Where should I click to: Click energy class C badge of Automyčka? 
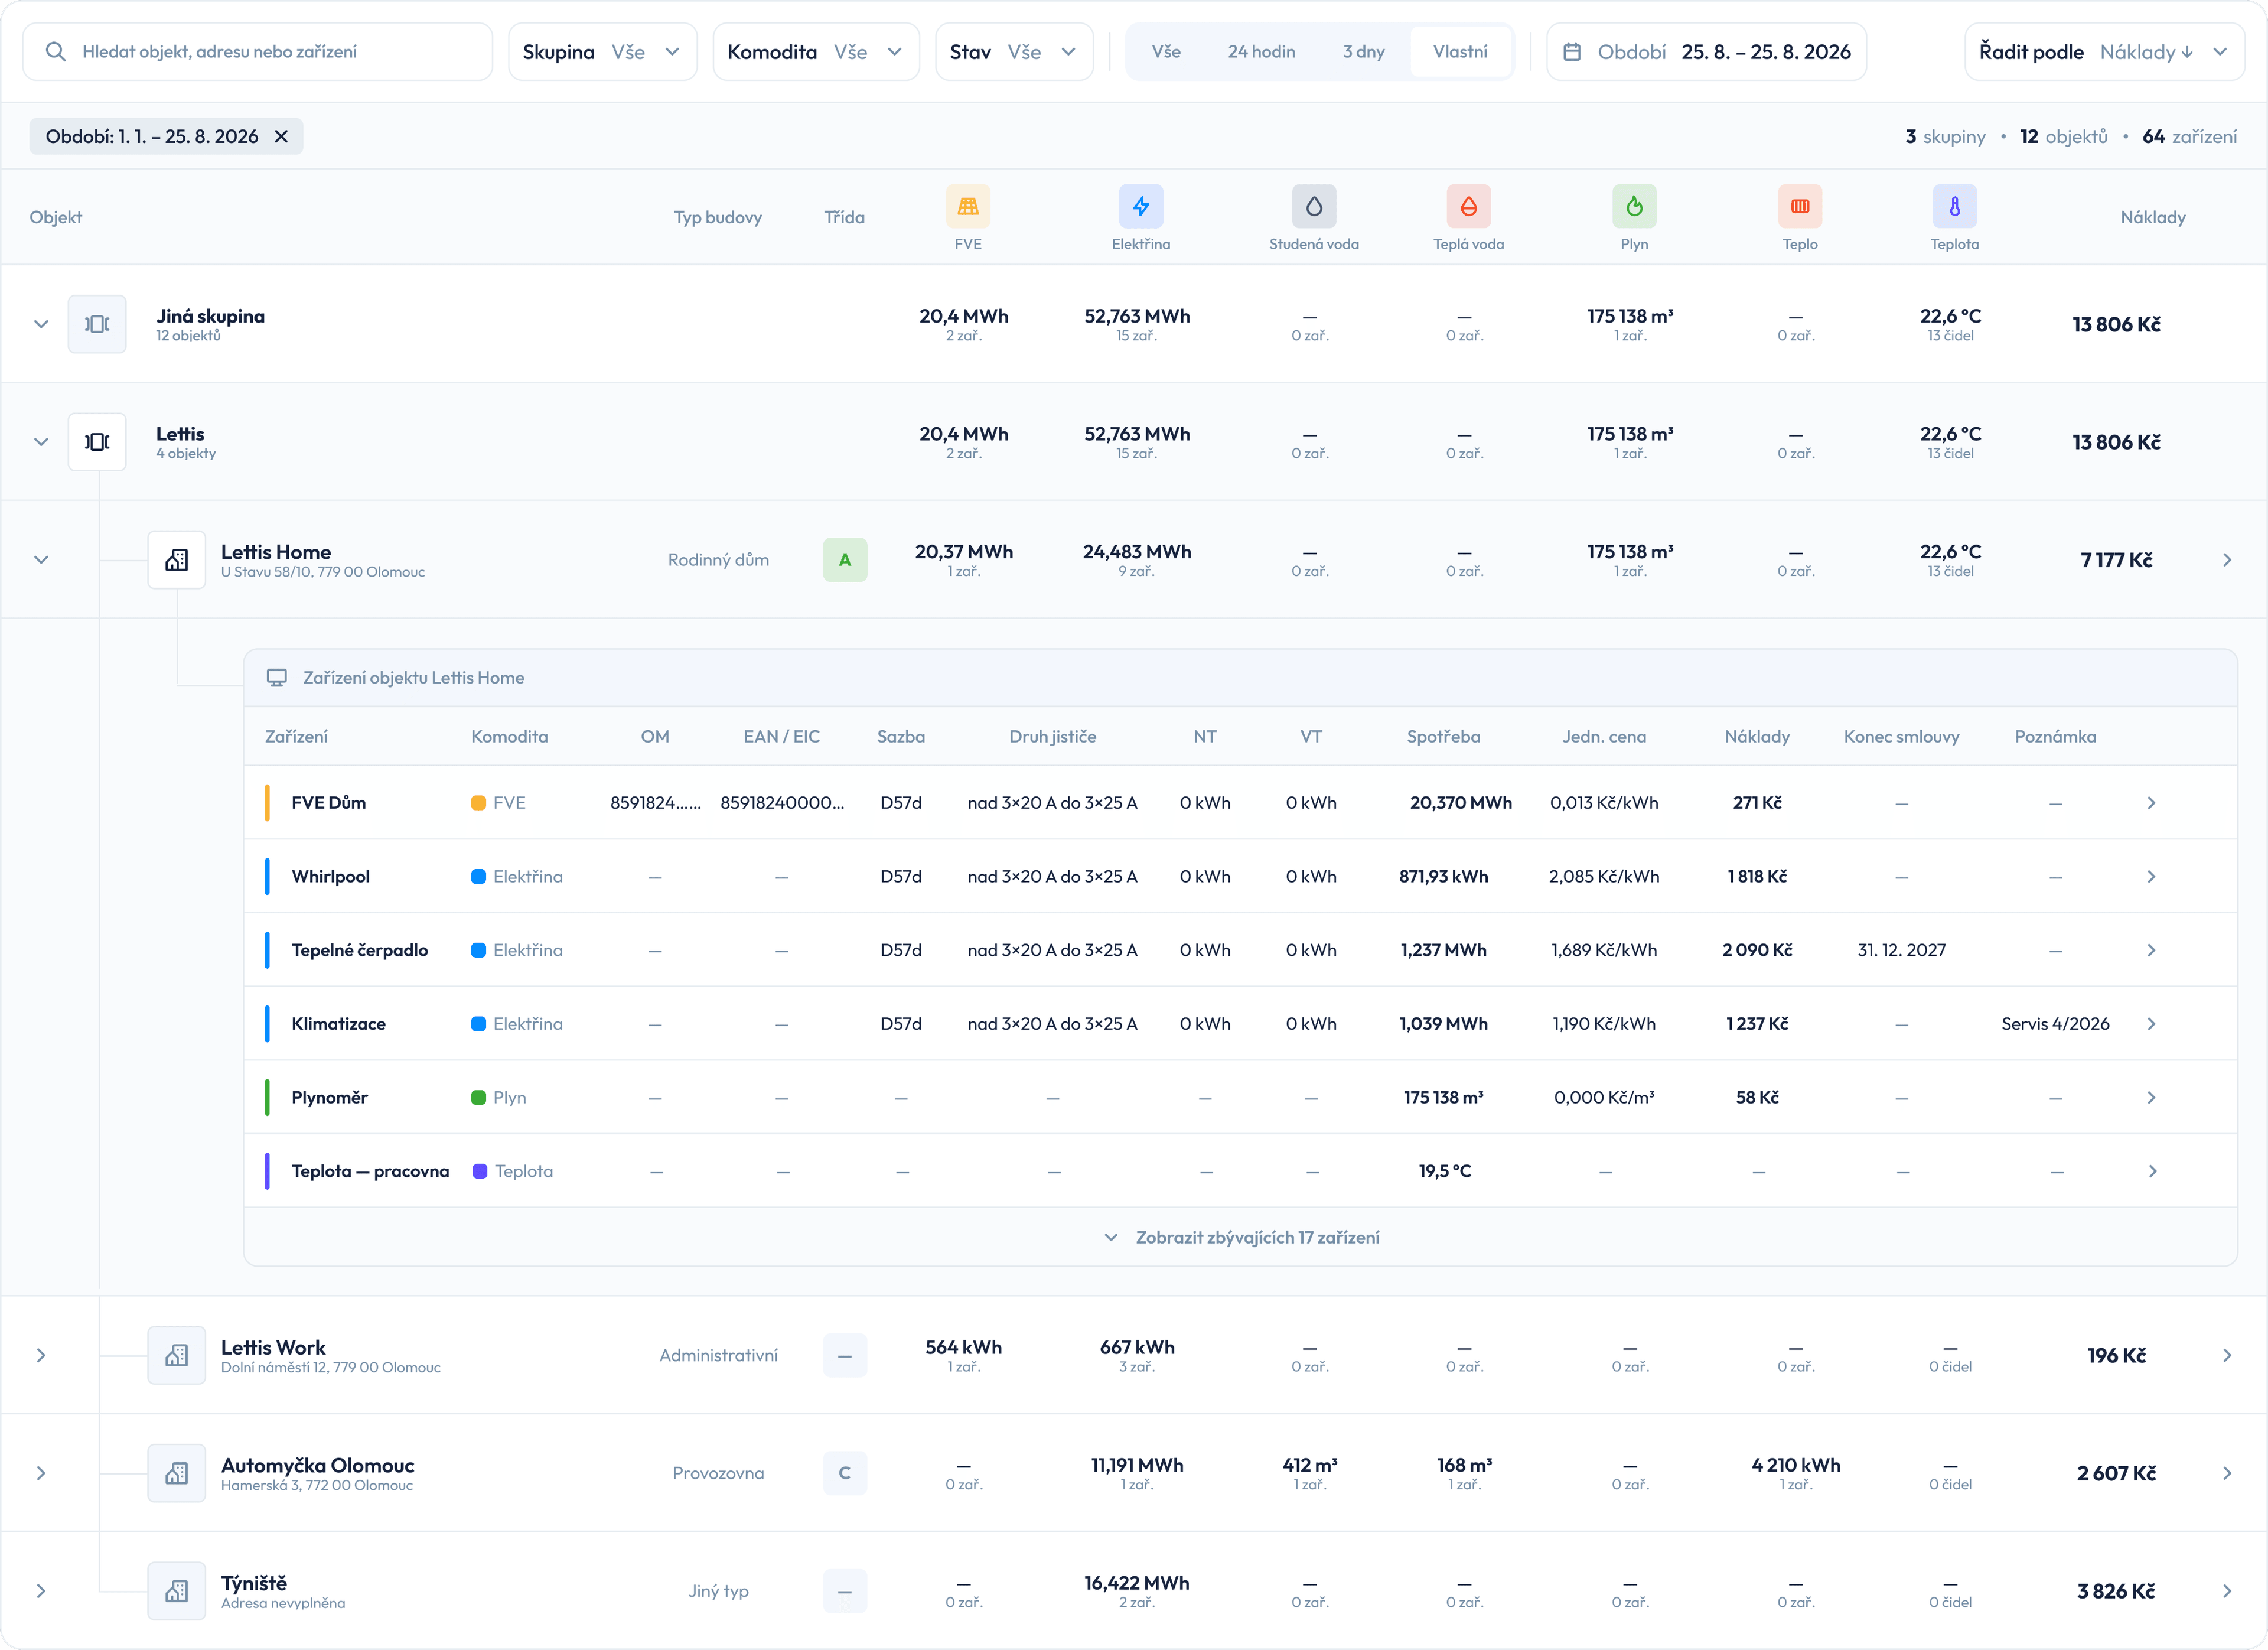(x=845, y=1473)
